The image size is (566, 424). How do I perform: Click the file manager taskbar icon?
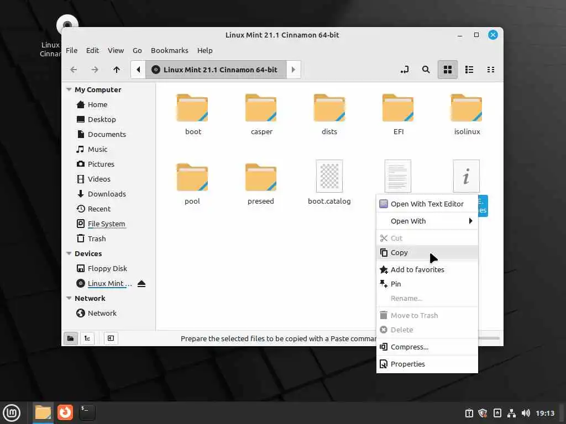[x=43, y=413]
